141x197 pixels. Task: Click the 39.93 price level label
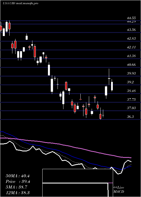point(131,73)
